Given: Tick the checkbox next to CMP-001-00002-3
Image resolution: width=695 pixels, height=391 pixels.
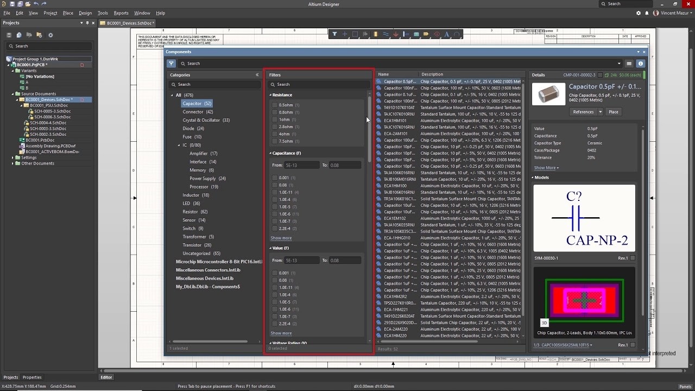Looking at the screenshot, I should click(600, 75).
